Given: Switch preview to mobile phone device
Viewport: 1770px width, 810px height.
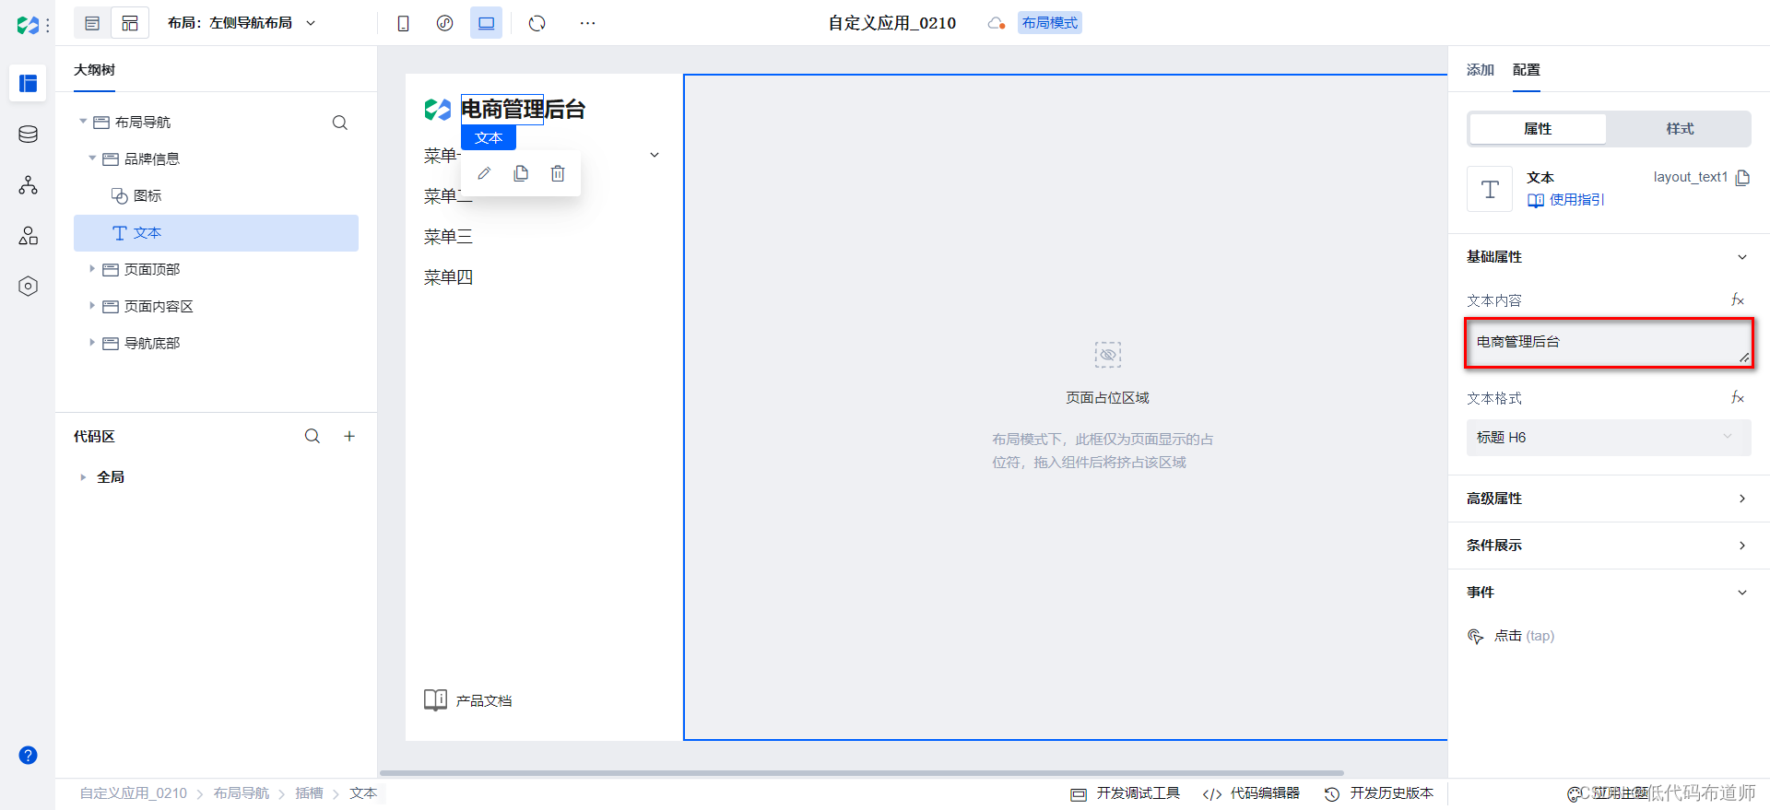Looking at the screenshot, I should pos(403,23).
